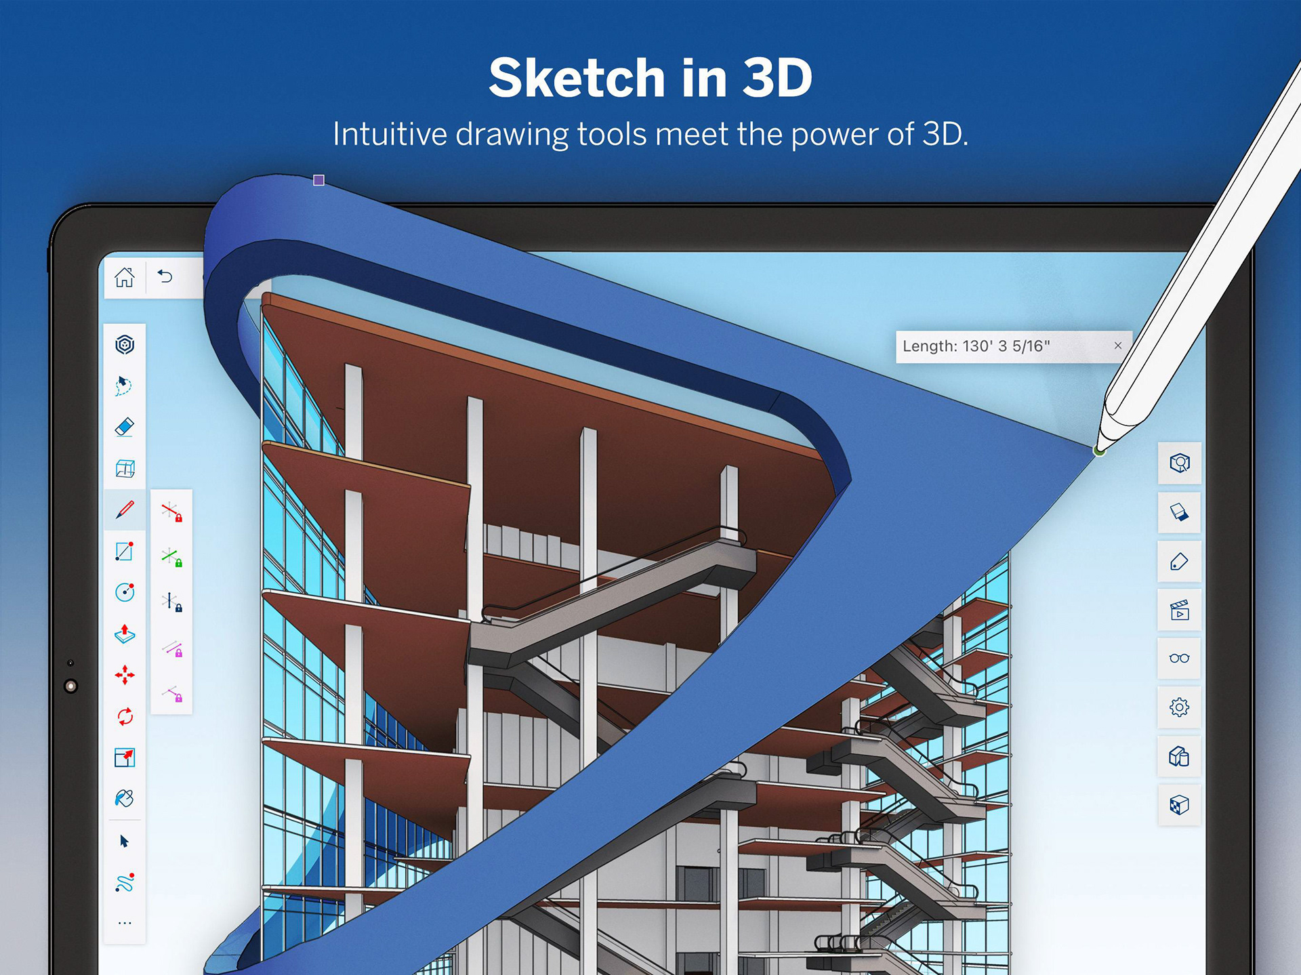This screenshot has width=1301, height=975.
Task: Open the Styles glasses panel
Action: 1179,658
